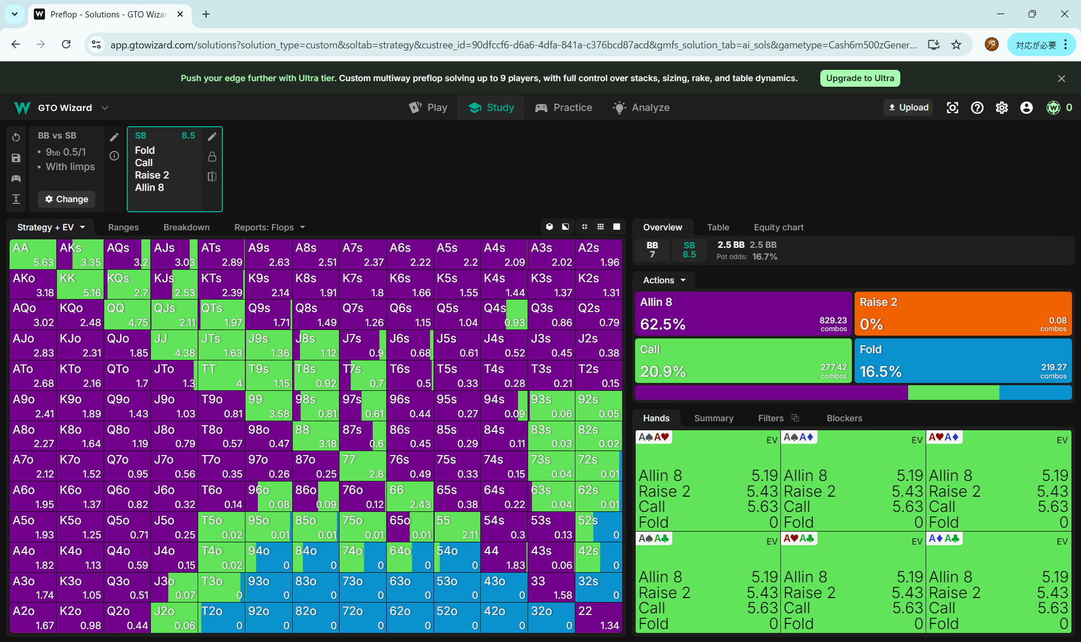
Task: Switch to the Equity chart tab
Action: [x=778, y=228]
